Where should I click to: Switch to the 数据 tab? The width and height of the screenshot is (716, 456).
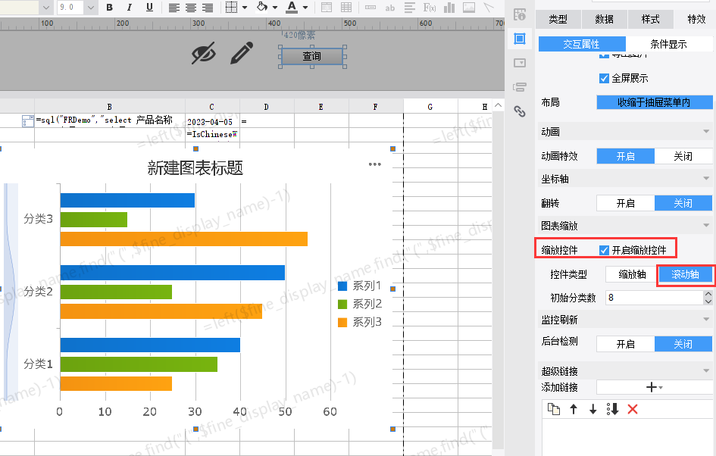click(x=604, y=19)
